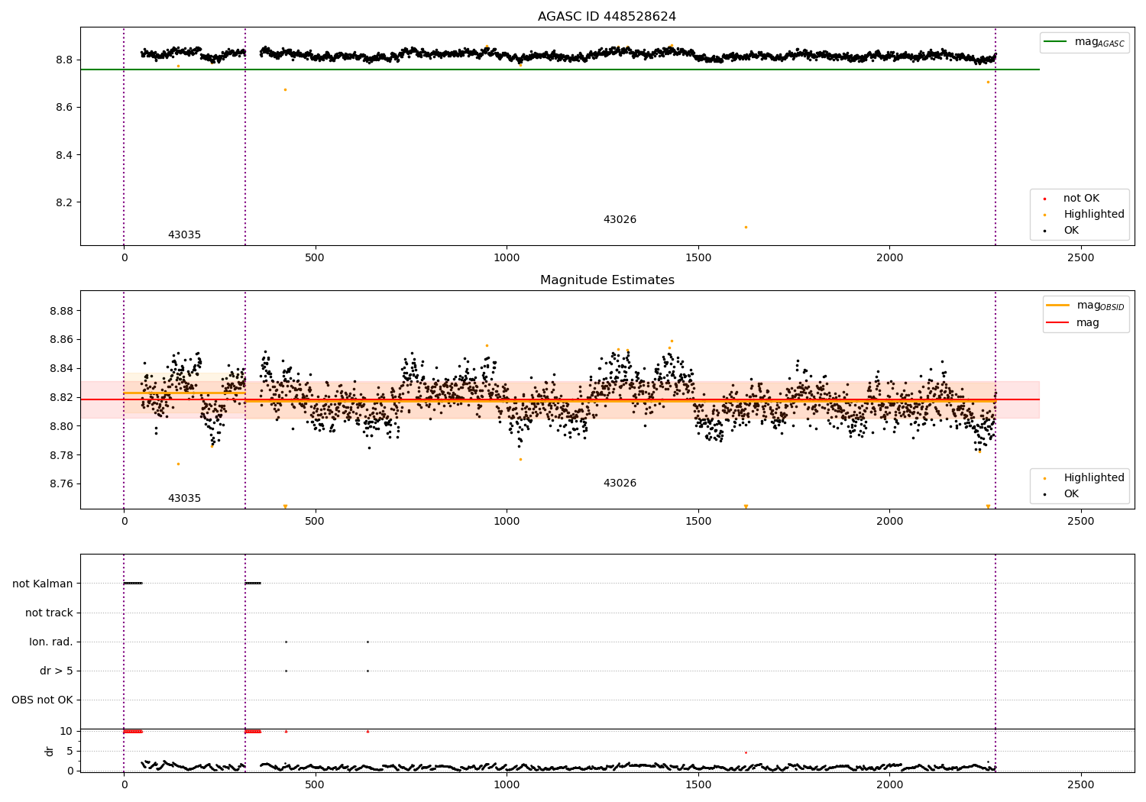Click the 43035 annotation in Magnitude Estimates plot
The width and height of the screenshot is (1146, 802).
tap(184, 499)
